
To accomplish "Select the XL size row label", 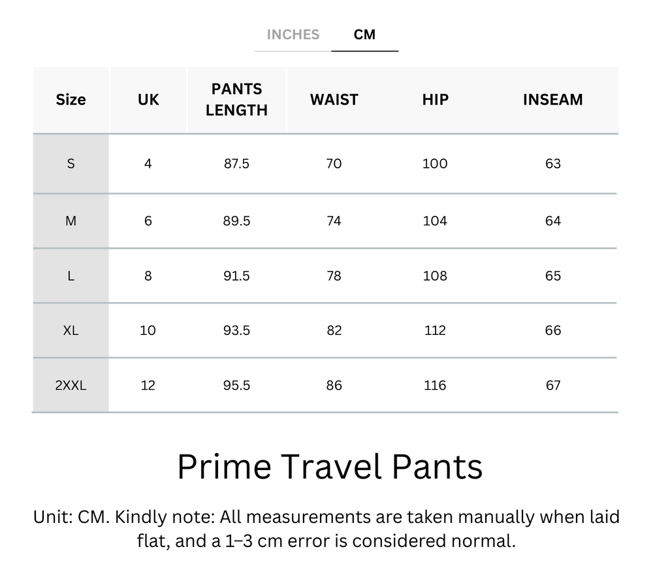I will pos(70,330).
